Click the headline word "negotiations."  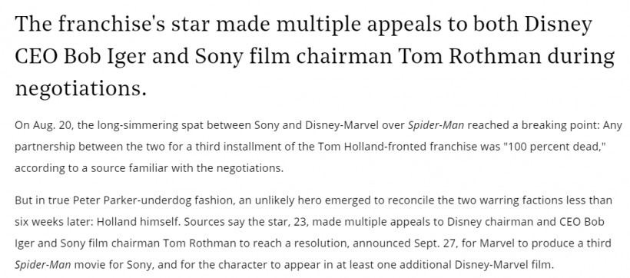[81, 89]
